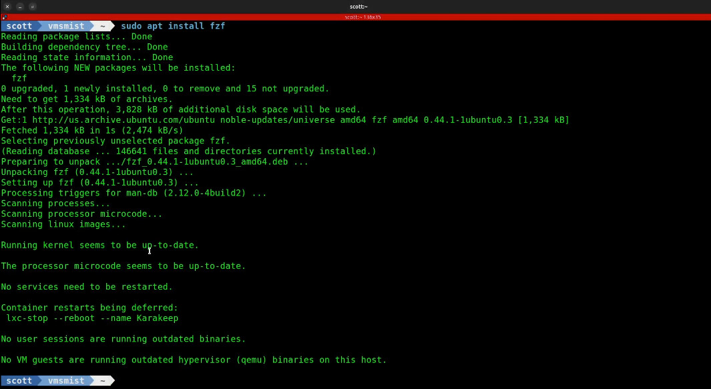
Task: Click the Karakeep container name
Action: pyautogui.click(x=158, y=318)
